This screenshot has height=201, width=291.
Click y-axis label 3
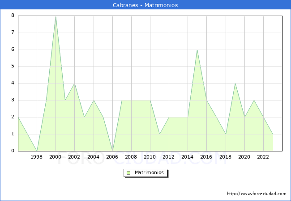point(13,100)
